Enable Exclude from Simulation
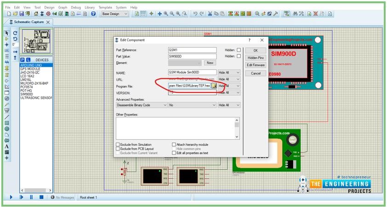 click(x=118, y=144)
